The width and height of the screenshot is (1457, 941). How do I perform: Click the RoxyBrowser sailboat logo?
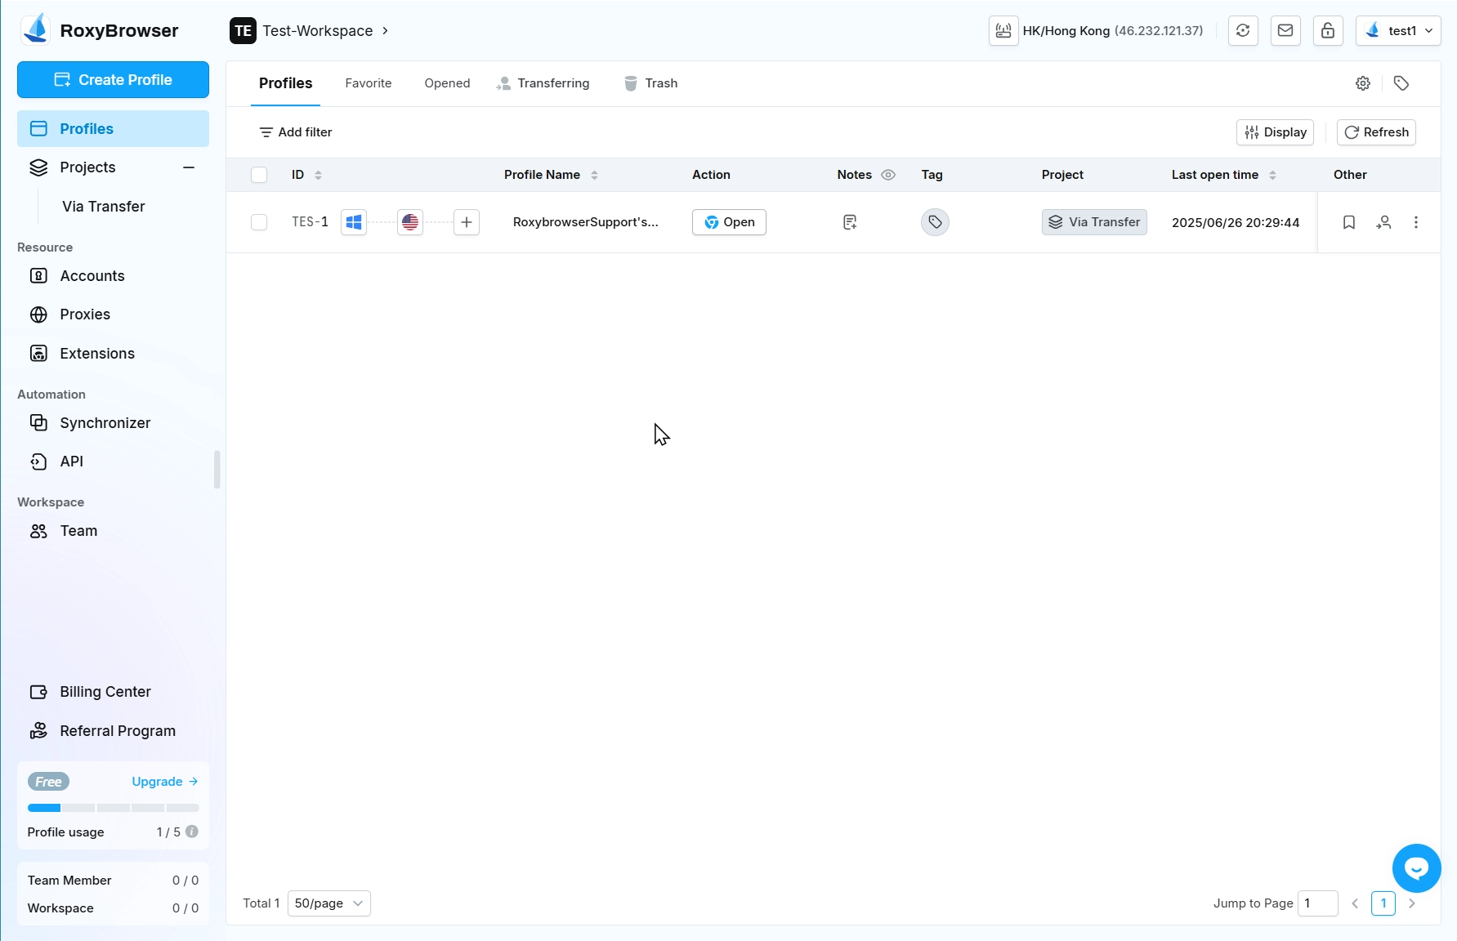pyautogui.click(x=36, y=30)
